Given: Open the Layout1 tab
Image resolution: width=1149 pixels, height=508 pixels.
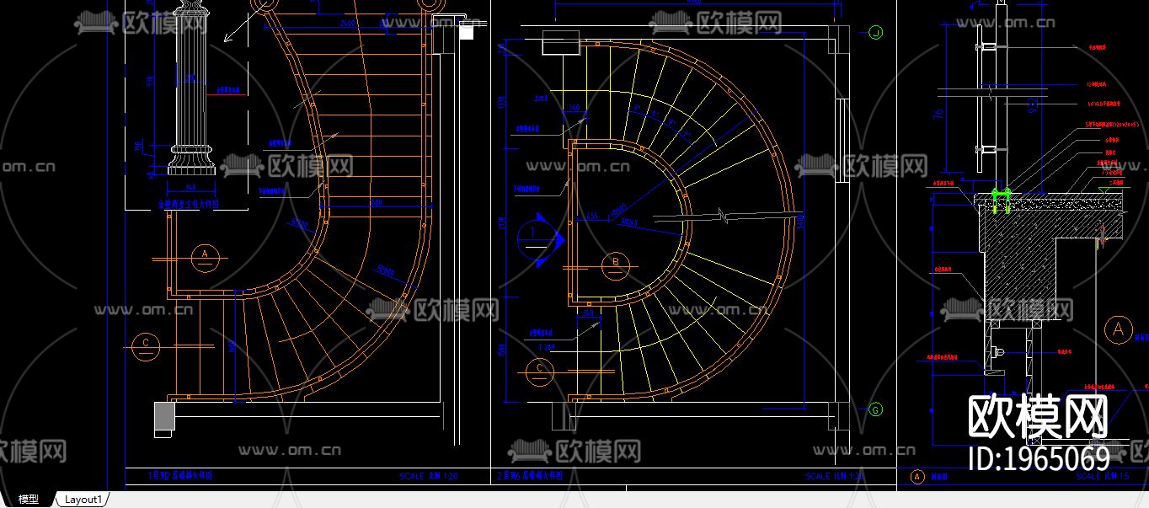Looking at the screenshot, I should click(x=83, y=500).
